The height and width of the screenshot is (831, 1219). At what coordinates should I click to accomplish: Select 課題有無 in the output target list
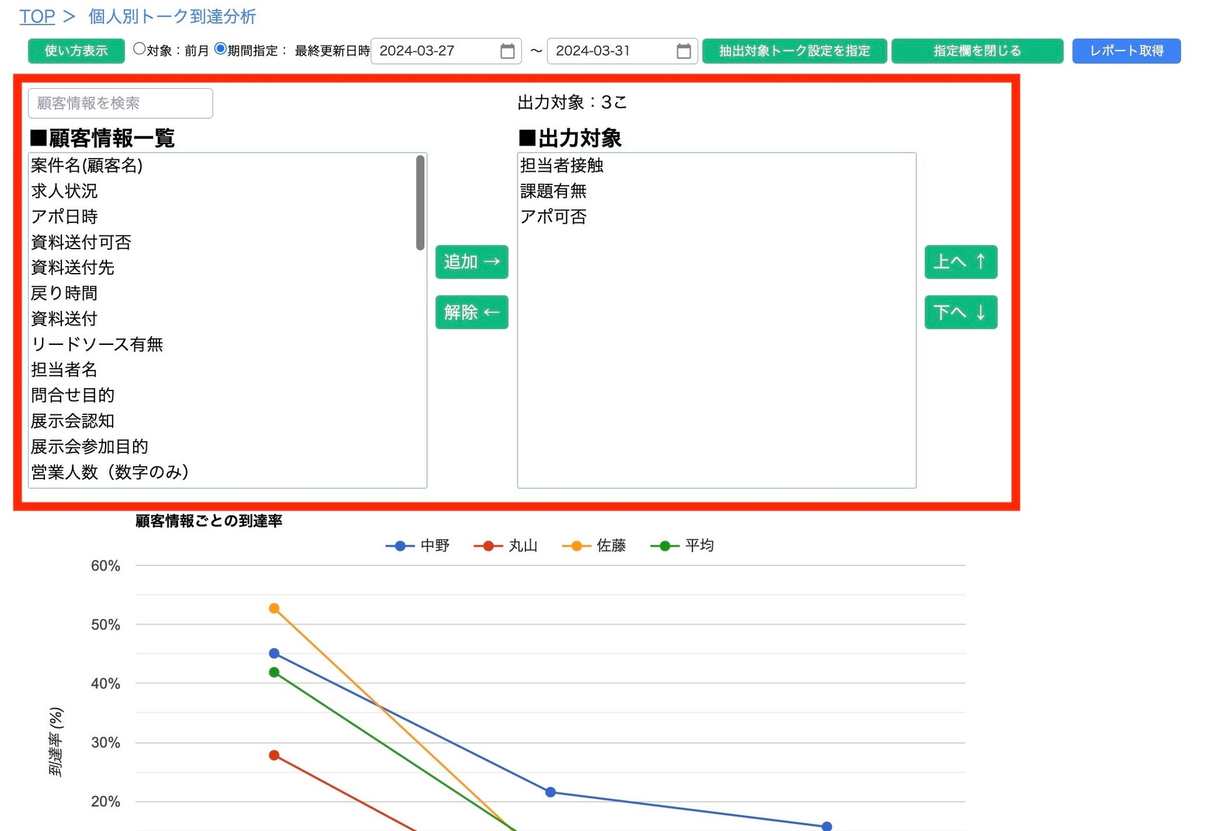coord(553,191)
